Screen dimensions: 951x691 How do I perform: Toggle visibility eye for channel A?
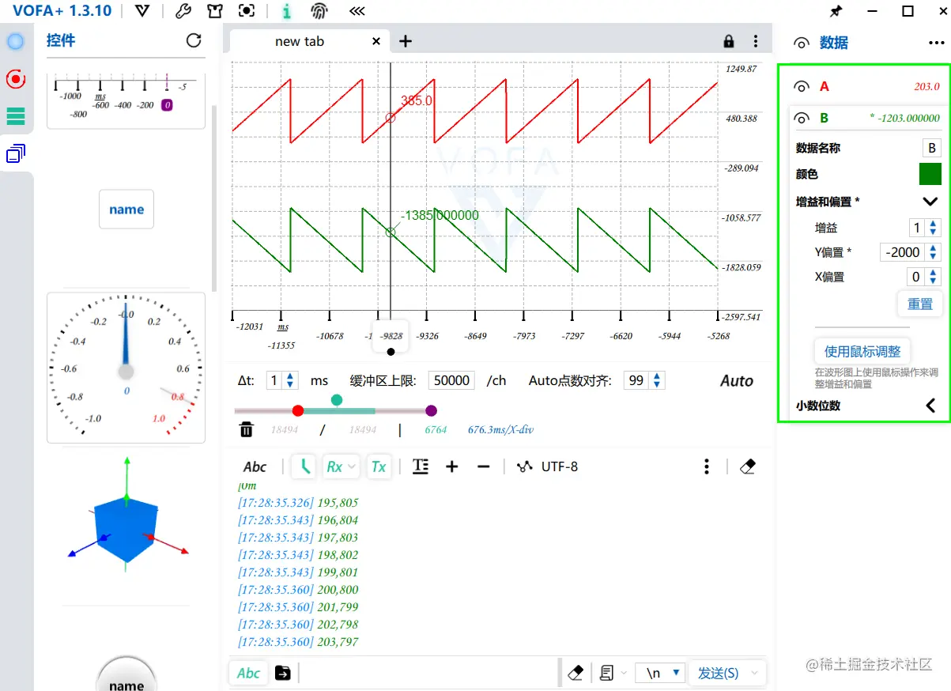[x=802, y=87]
